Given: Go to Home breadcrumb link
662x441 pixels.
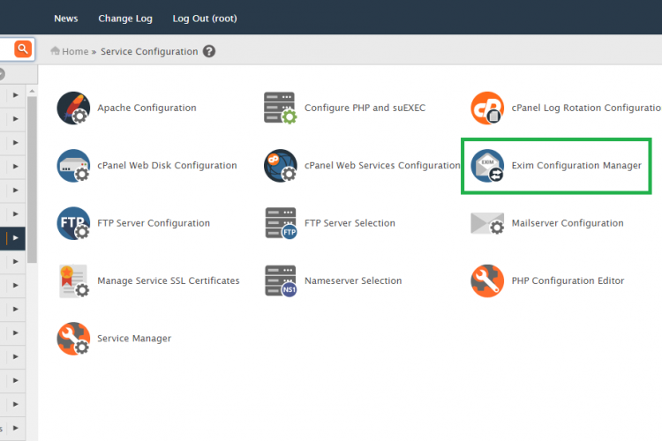Looking at the screenshot, I should 75,51.
